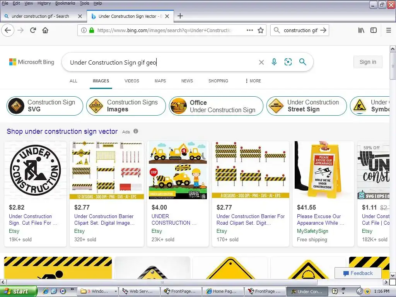Screen dimensions: 396x297
Task: Choose 'Construction Signs Images' suggestion chip
Action: click(126, 106)
